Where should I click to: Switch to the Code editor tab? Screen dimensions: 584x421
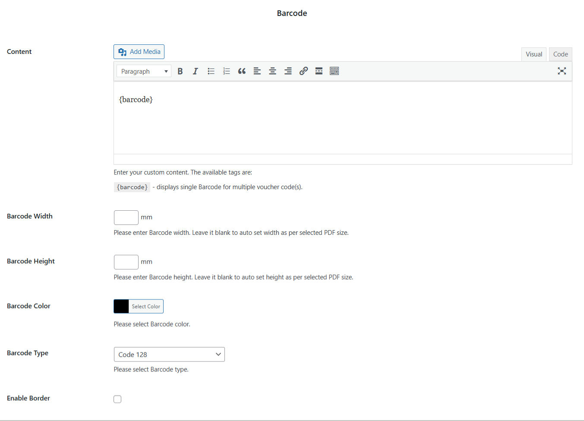click(x=561, y=54)
